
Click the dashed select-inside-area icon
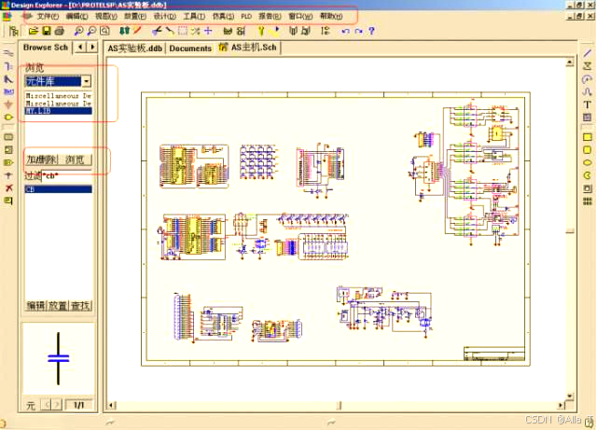coord(183,31)
